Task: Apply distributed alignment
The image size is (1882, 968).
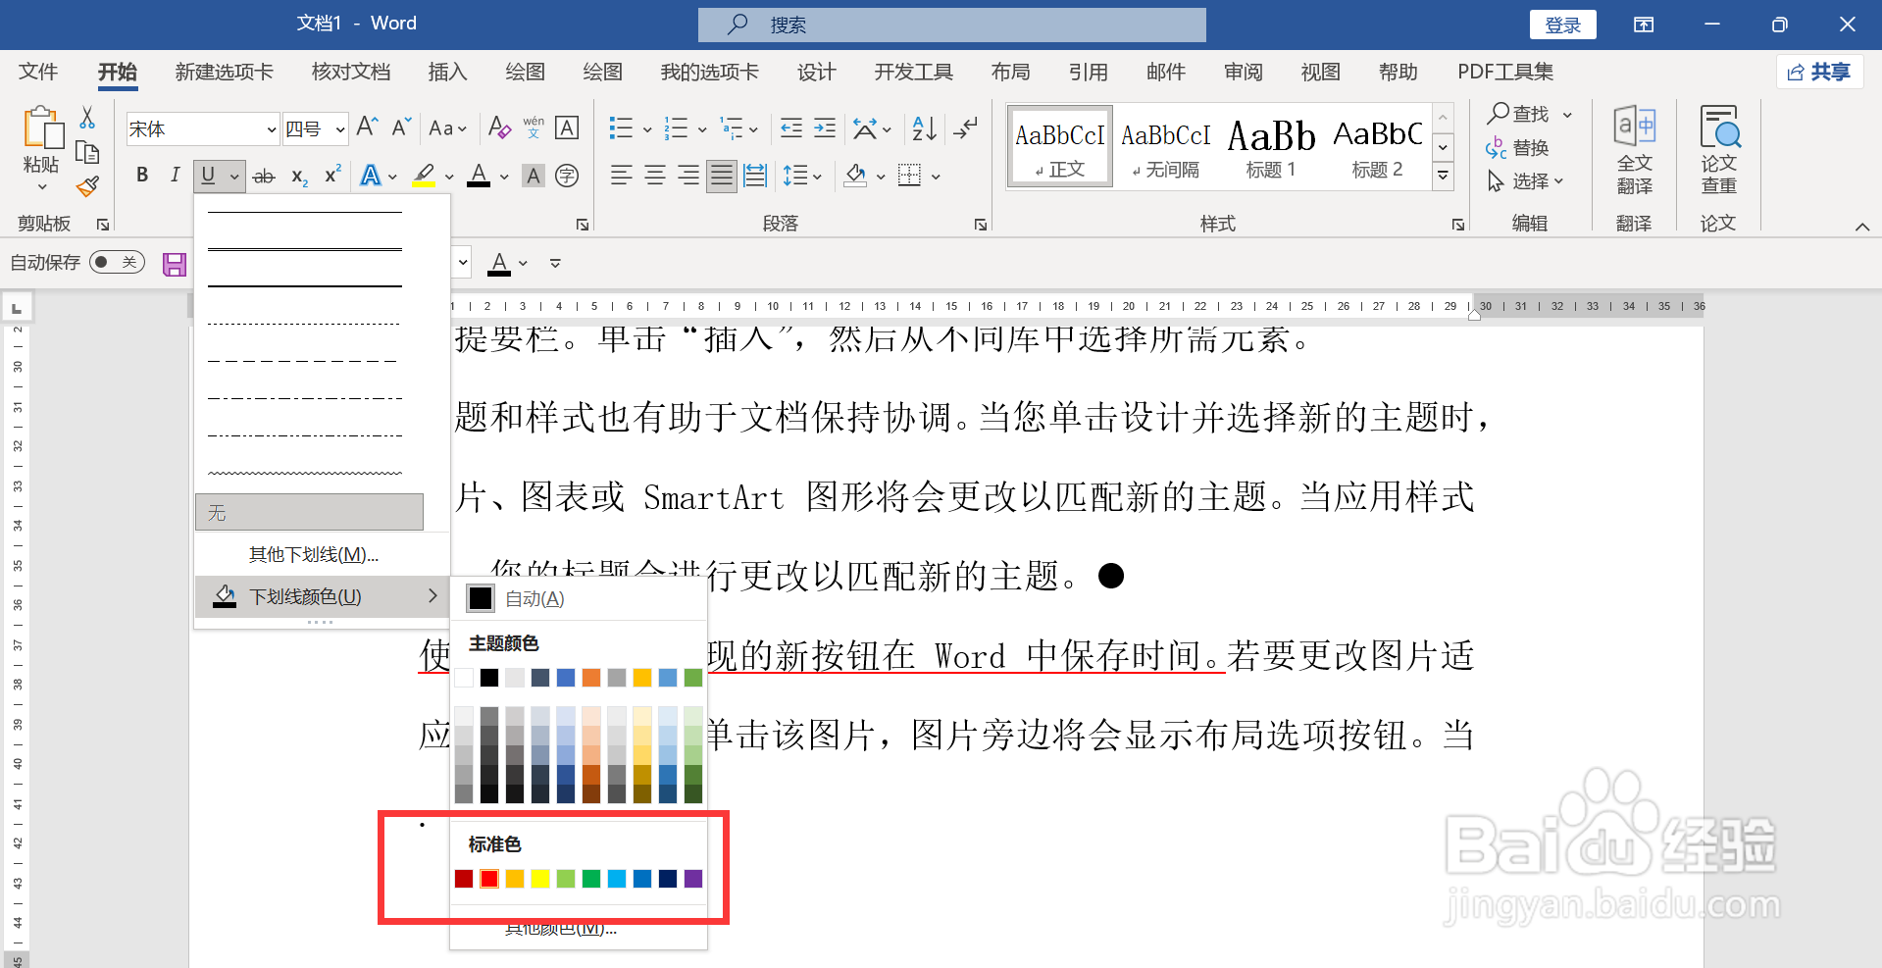Action: tap(755, 177)
